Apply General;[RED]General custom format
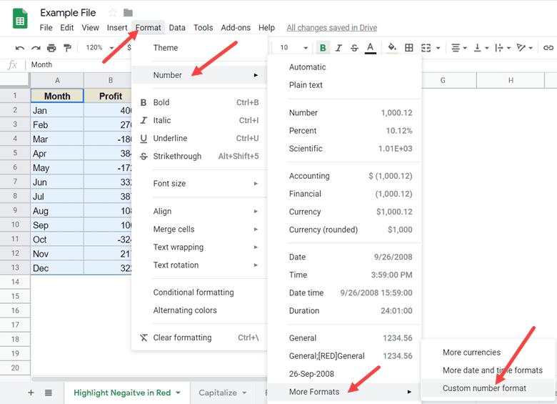The width and height of the screenshot is (557, 404). coord(345,356)
